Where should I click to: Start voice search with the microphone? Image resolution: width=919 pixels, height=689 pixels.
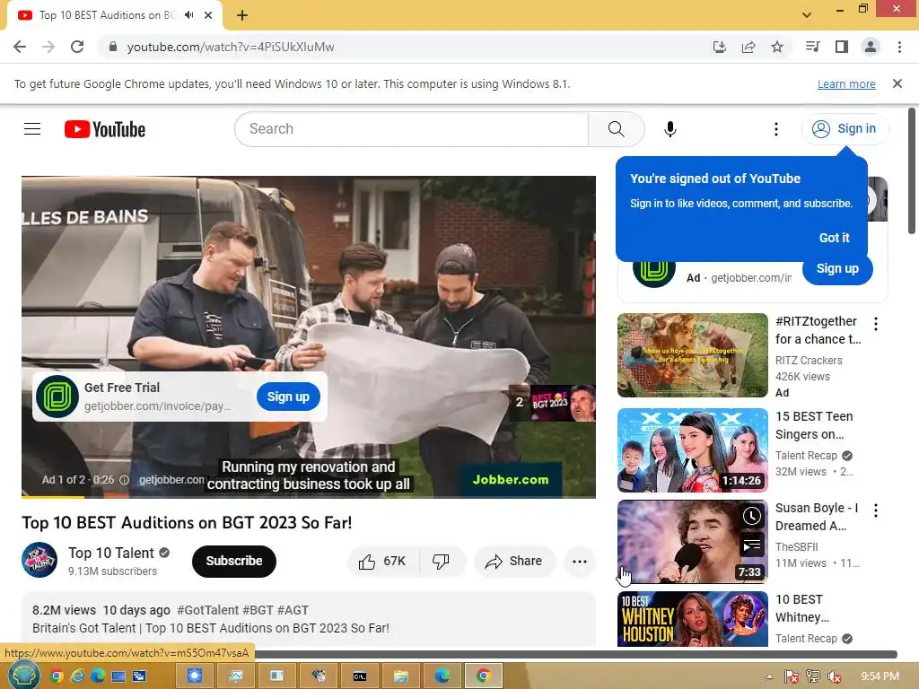670,129
